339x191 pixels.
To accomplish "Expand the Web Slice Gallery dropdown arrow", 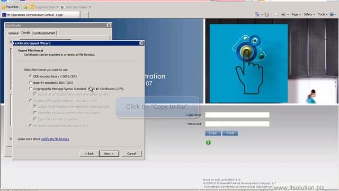I will (90, 7).
